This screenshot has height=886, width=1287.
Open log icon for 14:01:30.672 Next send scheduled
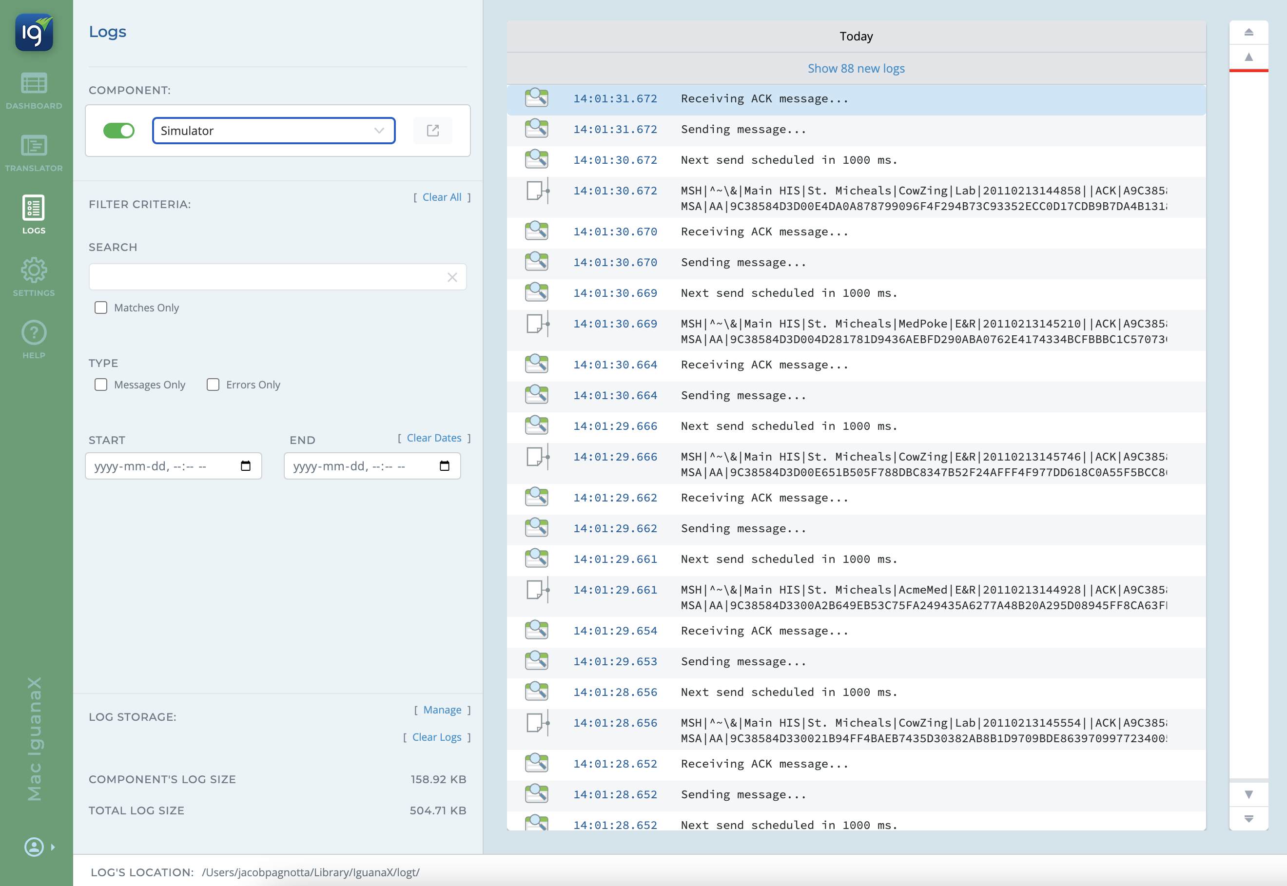pyautogui.click(x=536, y=159)
